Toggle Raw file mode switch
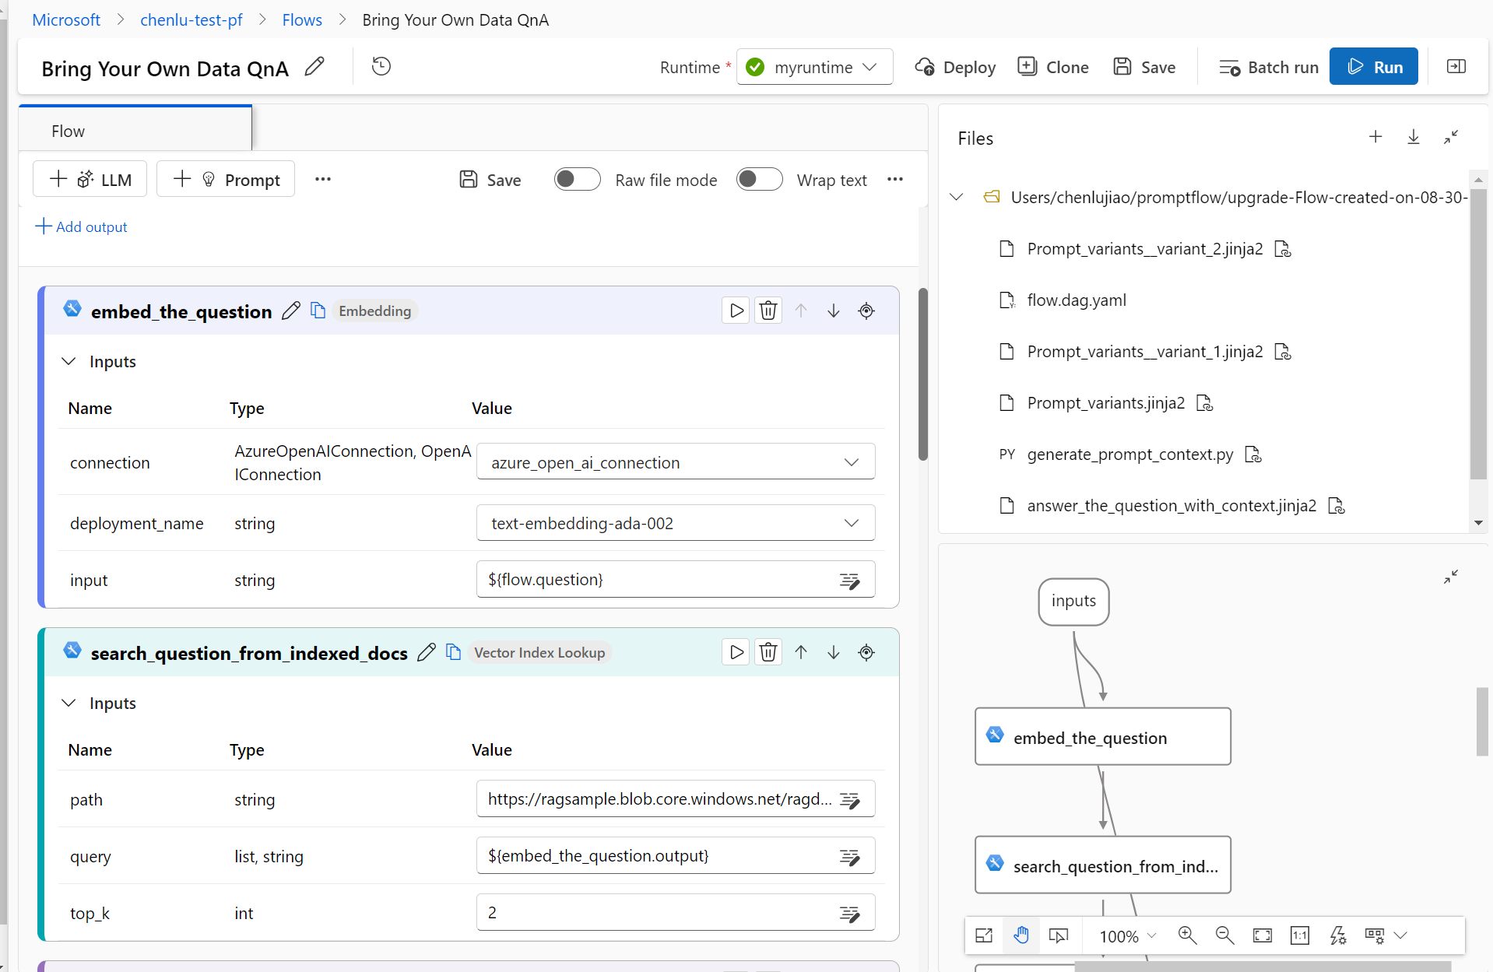Screen dimensions: 1493x972 click(x=577, y=180)
